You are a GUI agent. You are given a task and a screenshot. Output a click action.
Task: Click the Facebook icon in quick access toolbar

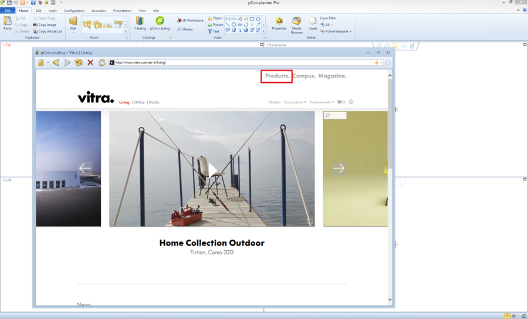coord(33,2)
